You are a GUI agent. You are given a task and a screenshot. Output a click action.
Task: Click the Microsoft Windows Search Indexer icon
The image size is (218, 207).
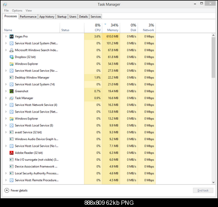point(11,50)
